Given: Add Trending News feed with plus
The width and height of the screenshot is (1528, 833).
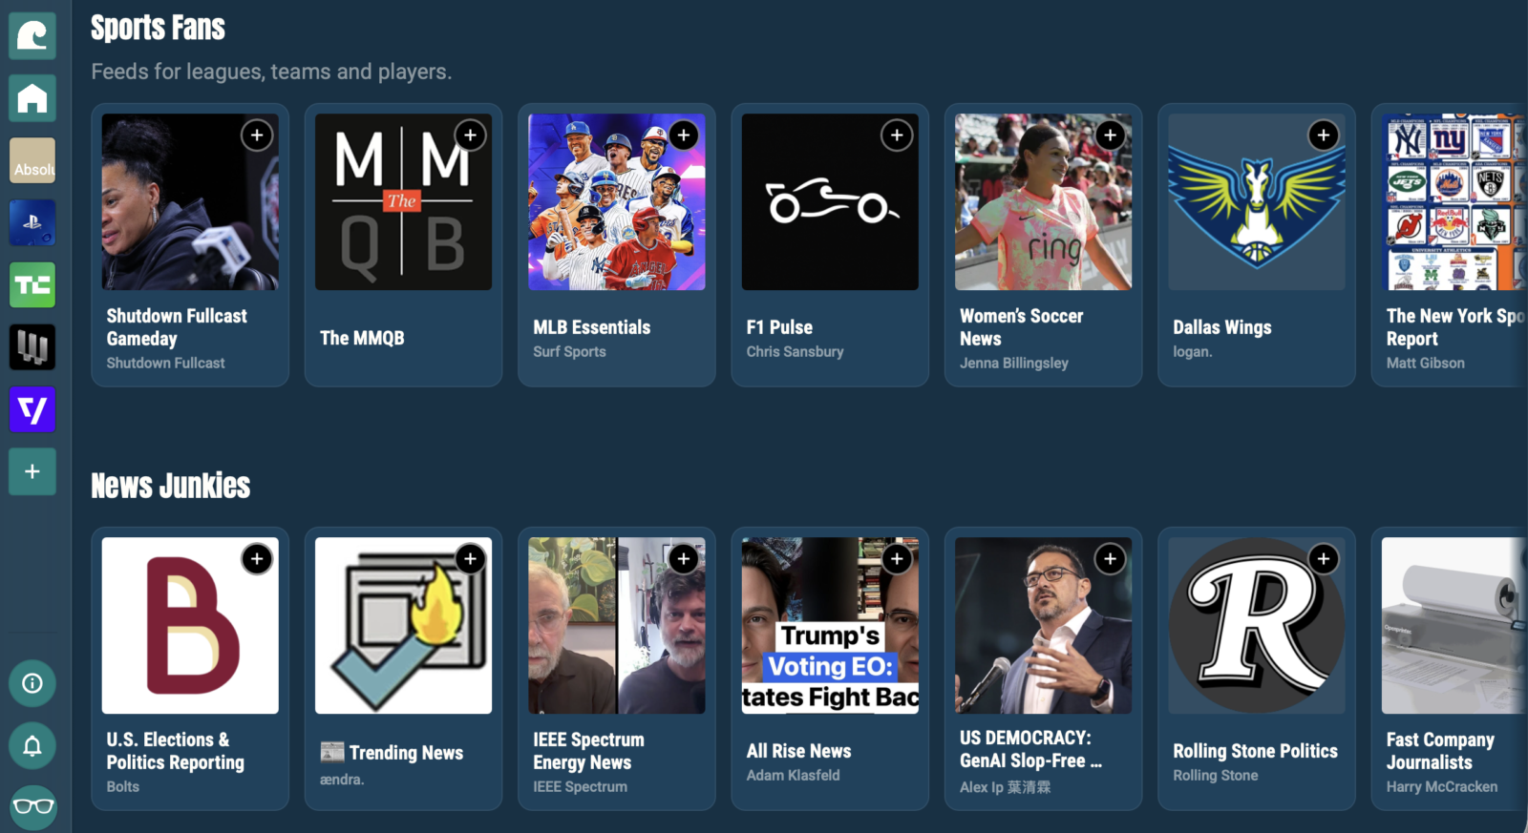Looking at the screenshot, I should [x=470, y=559].
